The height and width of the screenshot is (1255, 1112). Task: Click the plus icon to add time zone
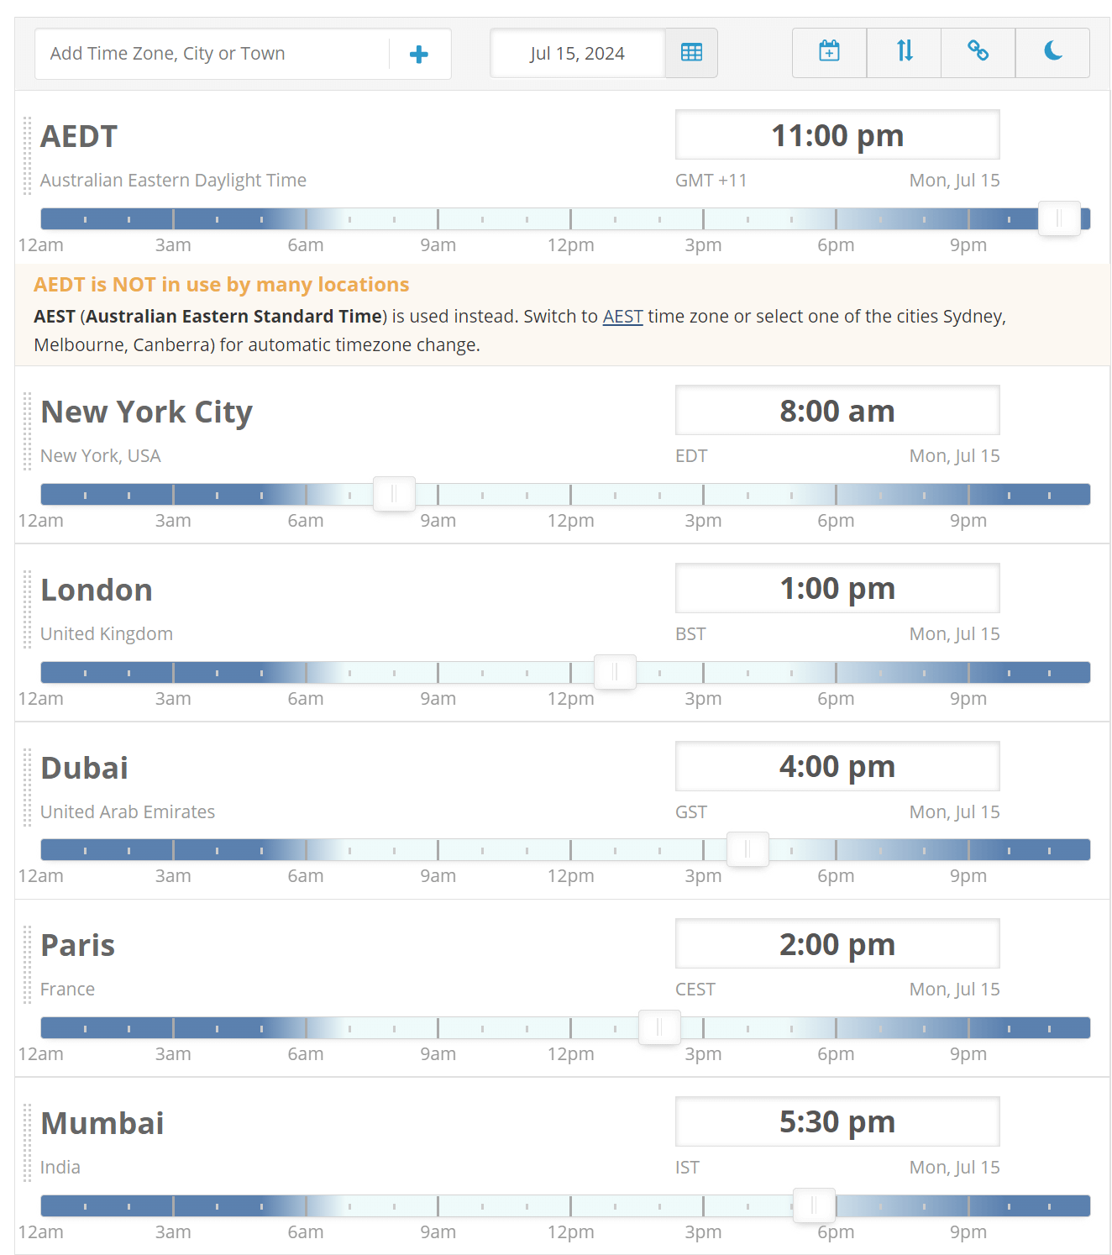click(x=418, y=55)
